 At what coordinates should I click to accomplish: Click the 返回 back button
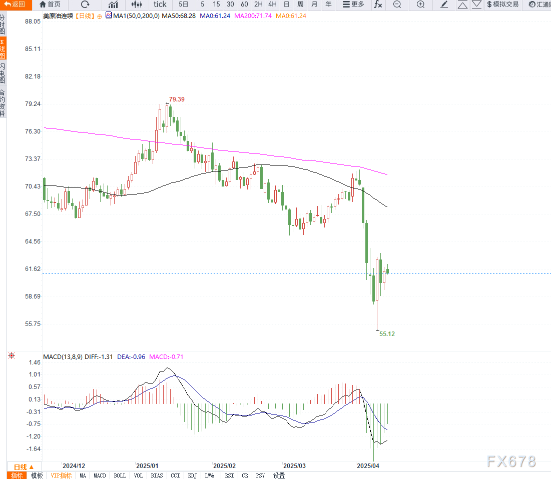click(x=16, y=4)
